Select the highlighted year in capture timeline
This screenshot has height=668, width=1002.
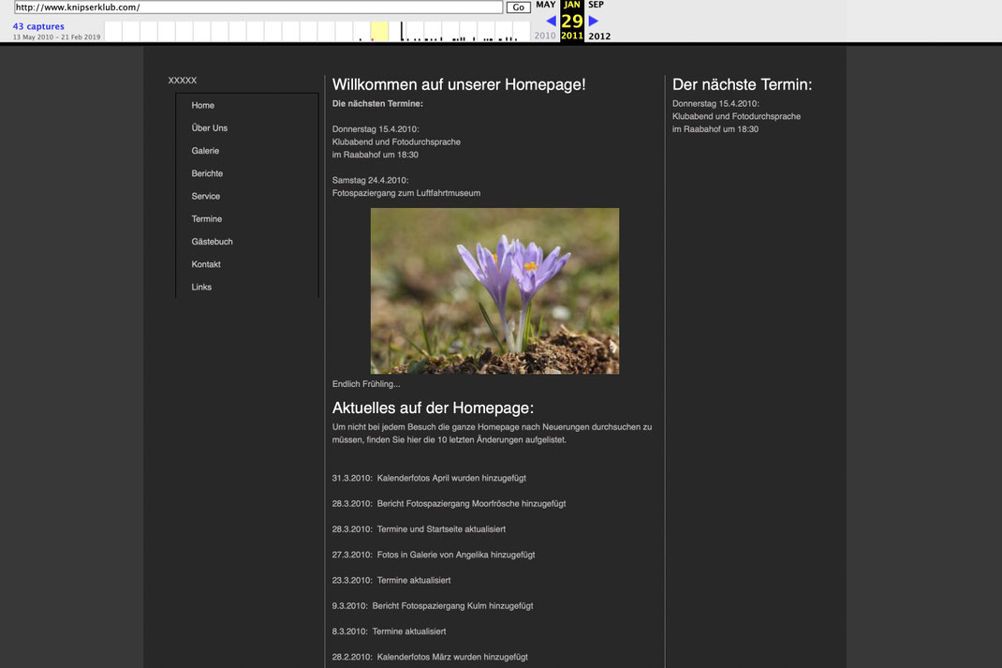379,31
